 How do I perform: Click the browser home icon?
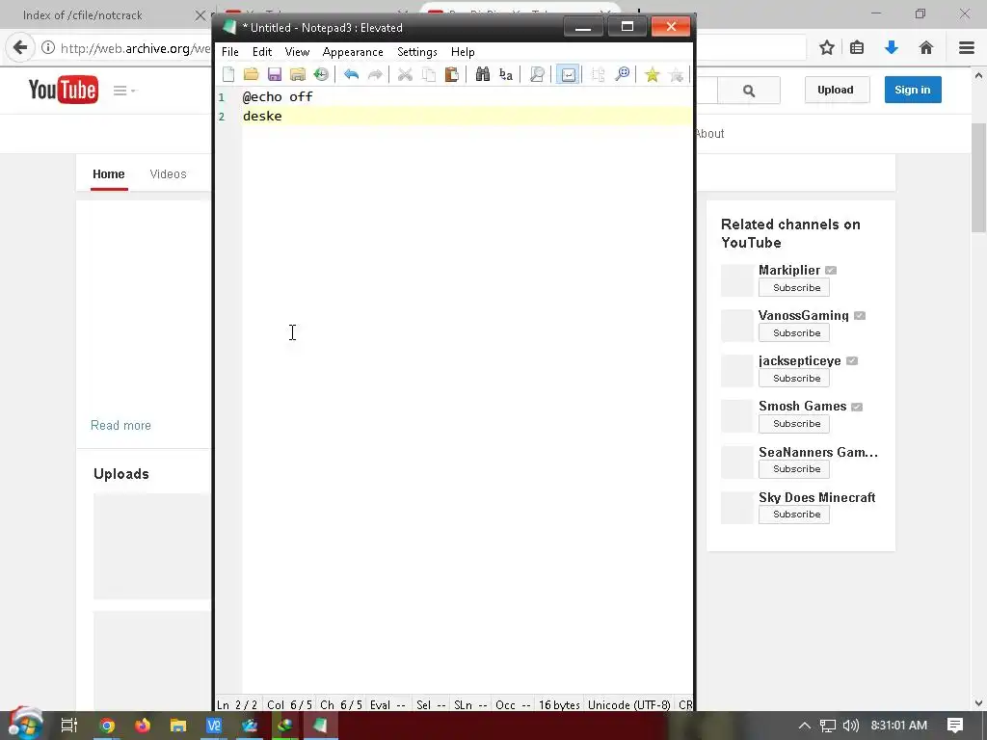(926, 47)
